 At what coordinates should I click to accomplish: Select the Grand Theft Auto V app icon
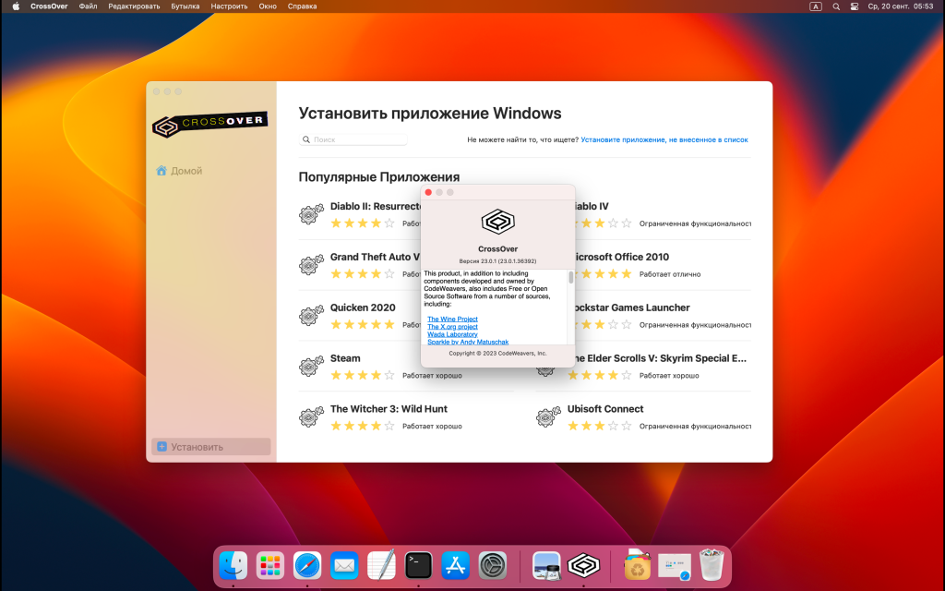(311, 265)
